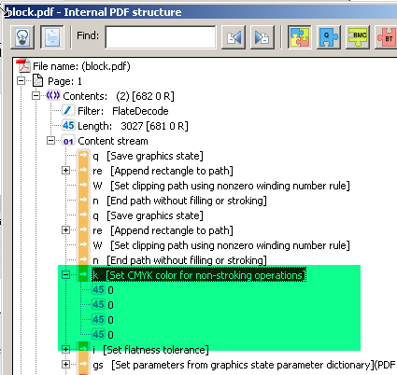Expand the gs graphics state parameter node
Image resolution: width=397 pixels, height=375 pixels.
coord(65,365)
